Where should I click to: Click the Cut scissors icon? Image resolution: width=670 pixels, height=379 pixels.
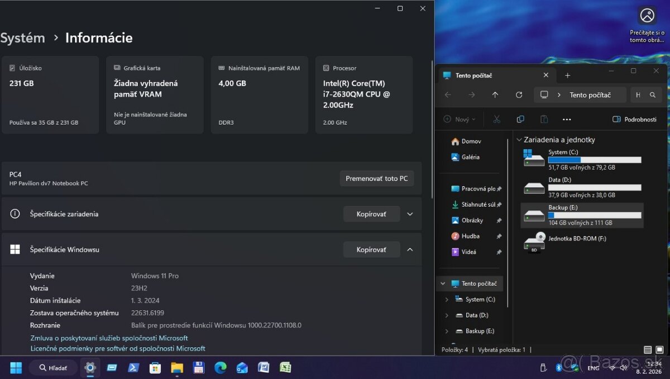click(496, 119)
